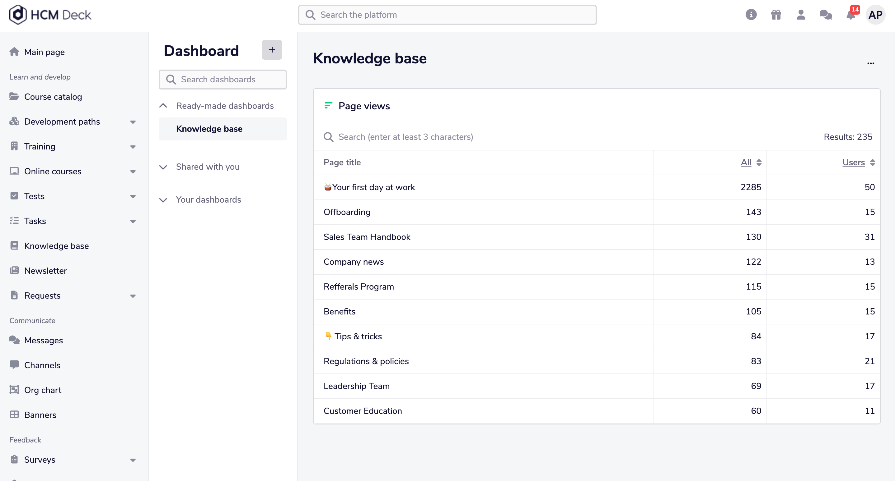Screen dimensions: 895x481
Task: Focus the Search the platform field
Action: pos(447,15)
